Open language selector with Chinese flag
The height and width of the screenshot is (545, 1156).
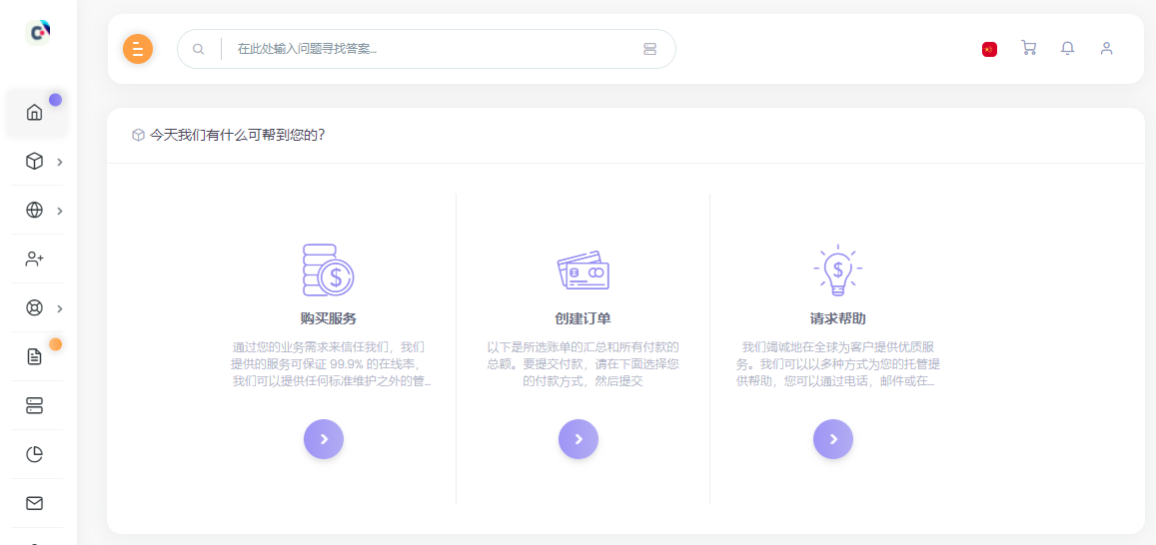989,49
